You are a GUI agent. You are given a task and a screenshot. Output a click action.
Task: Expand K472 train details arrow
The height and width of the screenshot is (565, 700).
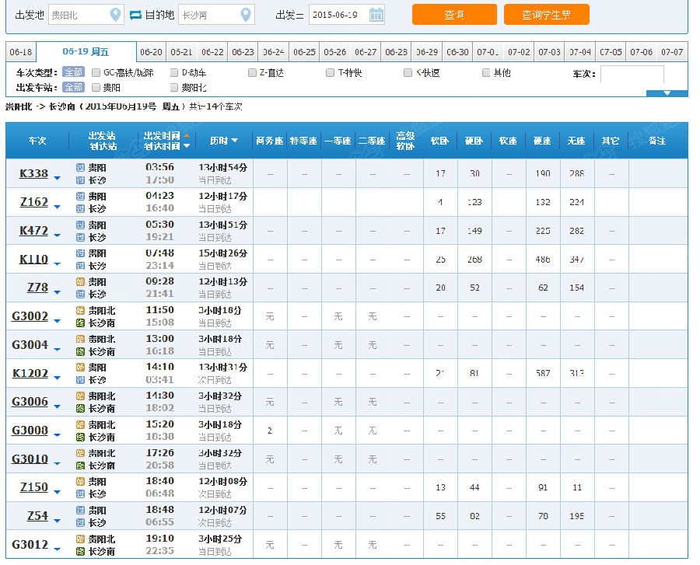click(x=57, y=235)
